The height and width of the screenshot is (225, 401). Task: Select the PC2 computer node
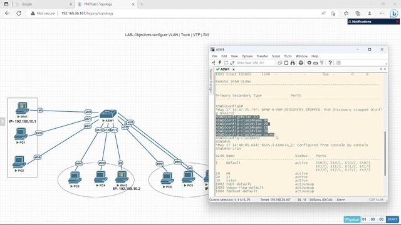click(19, 162)
